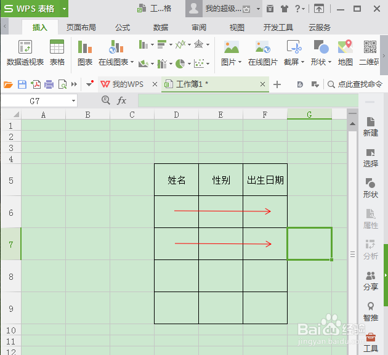This screenshot has height=355, width=388.
Task: Click the 表格 table icon
Action: click(x=57, y=53)
